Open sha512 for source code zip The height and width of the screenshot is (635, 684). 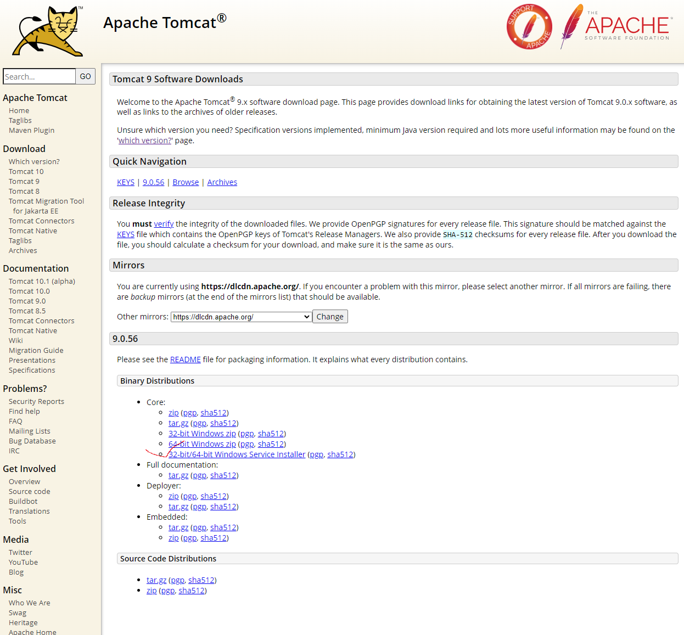tap(192, 591)
